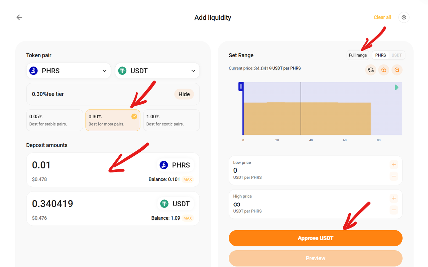
Task: Click the USDT deposit amount 0.340419
Action: [x=52, y=204]
